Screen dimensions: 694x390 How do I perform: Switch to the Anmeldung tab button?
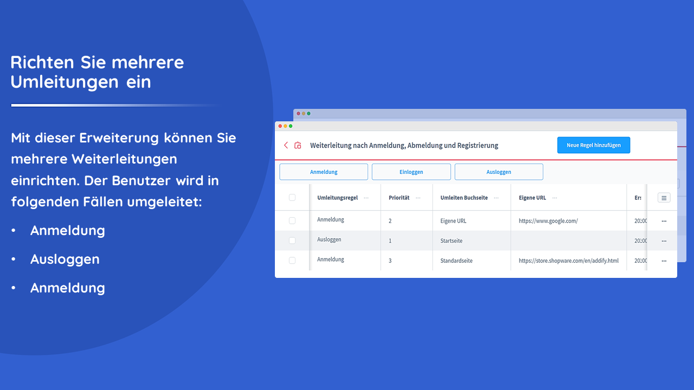pyautogui.click(x=324, y=172)
